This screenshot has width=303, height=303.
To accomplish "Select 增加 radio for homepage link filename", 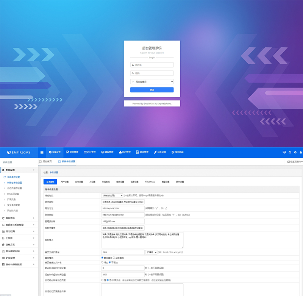I will click(102, 262).
